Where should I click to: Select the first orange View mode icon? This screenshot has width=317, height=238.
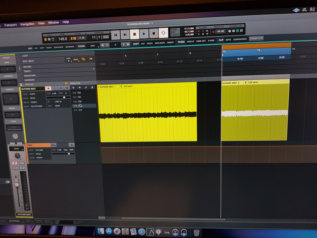[45, 40]
